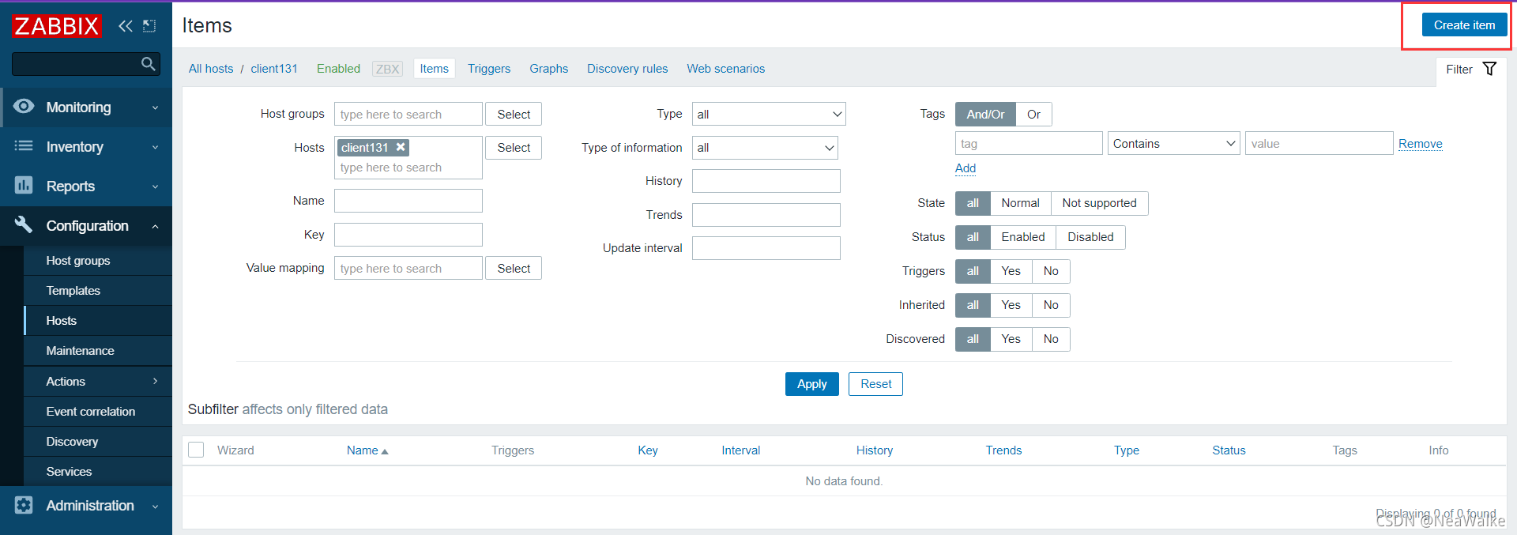Click the sidebar search input field

[76, 64]
